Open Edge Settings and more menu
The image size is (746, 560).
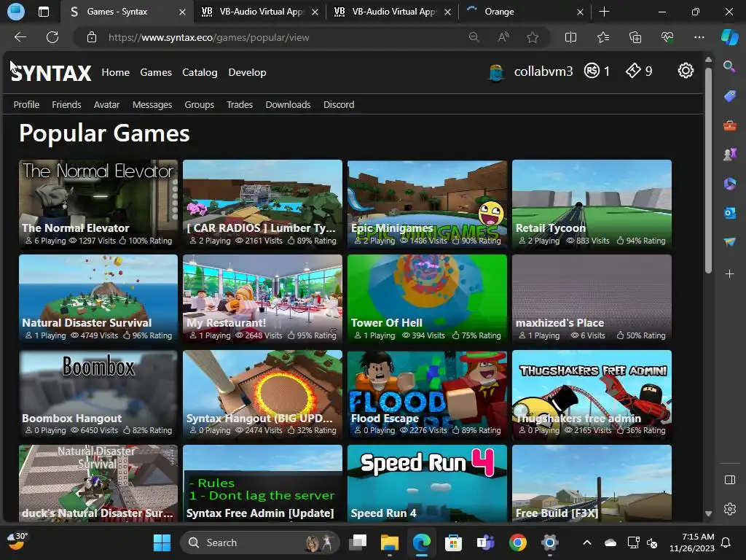tap(699, 37)
